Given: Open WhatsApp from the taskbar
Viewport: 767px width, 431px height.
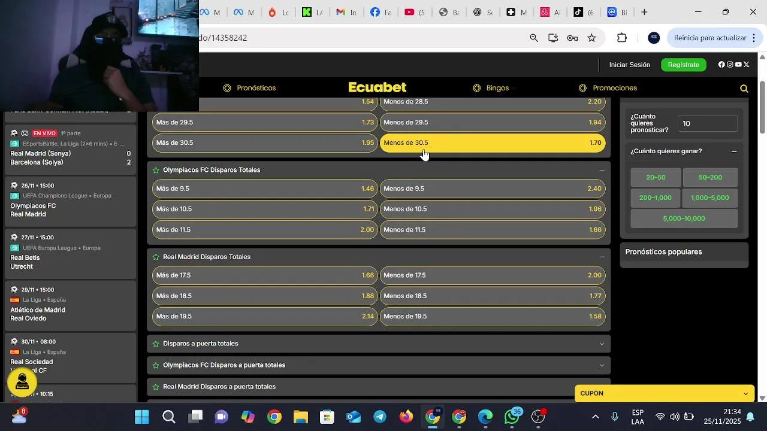Looking at the screenshot, I should coord(512,417).
